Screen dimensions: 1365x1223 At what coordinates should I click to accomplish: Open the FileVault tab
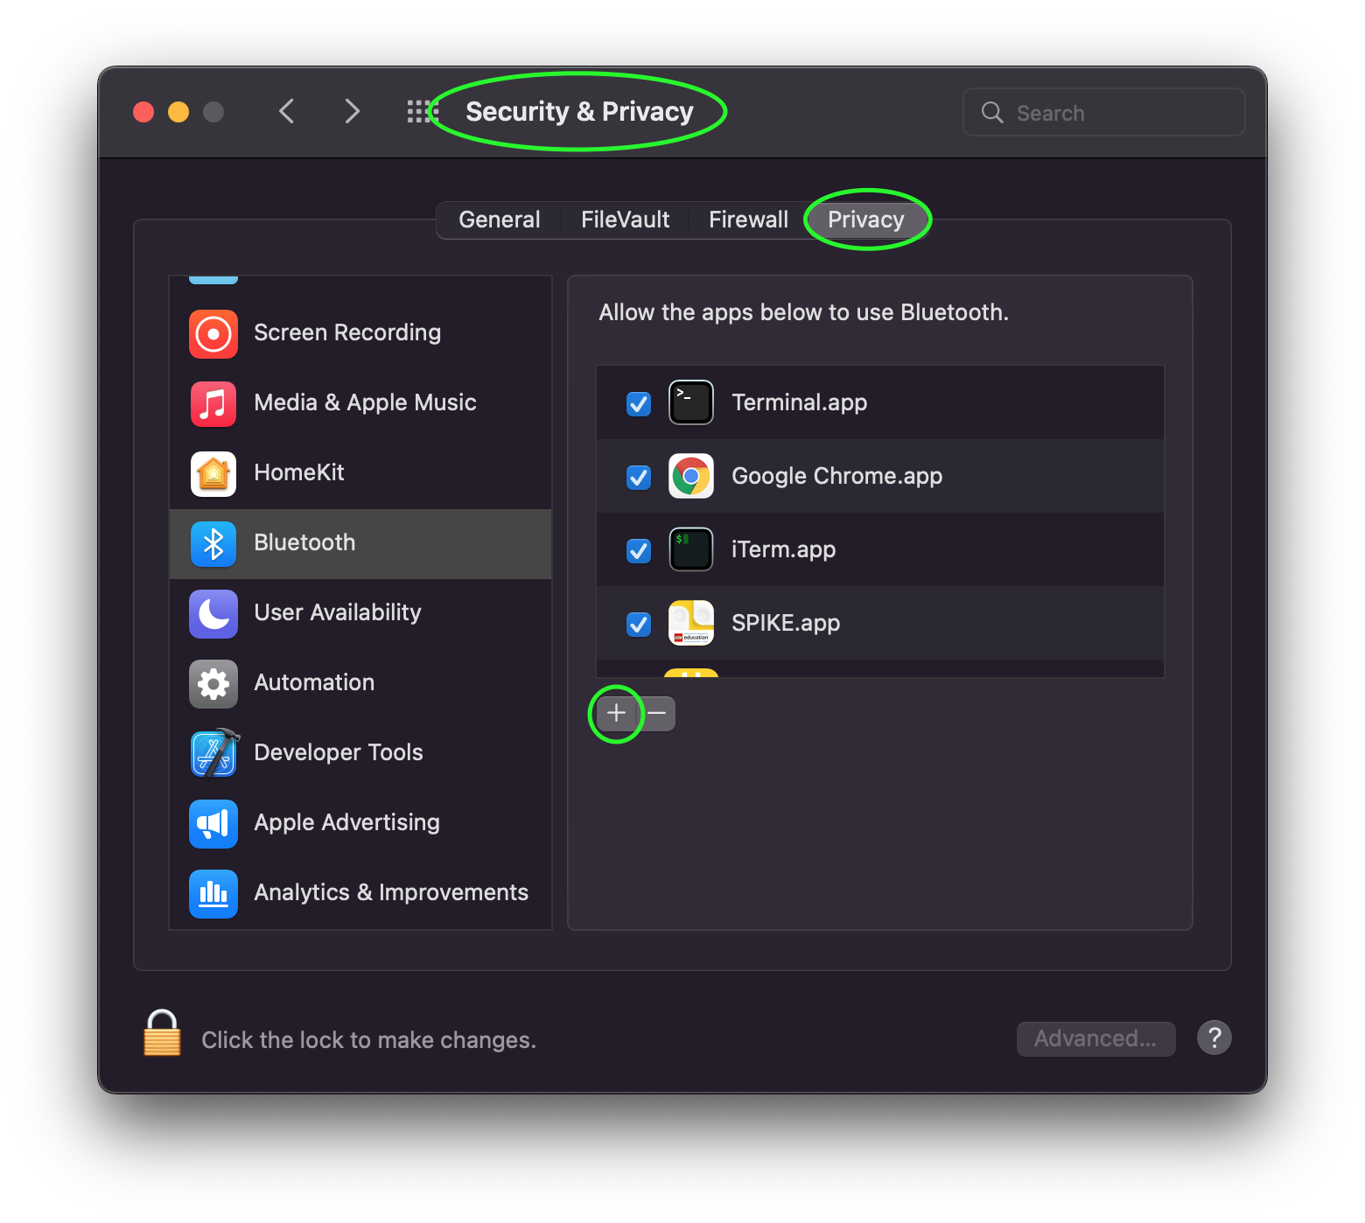click(625, 220)
